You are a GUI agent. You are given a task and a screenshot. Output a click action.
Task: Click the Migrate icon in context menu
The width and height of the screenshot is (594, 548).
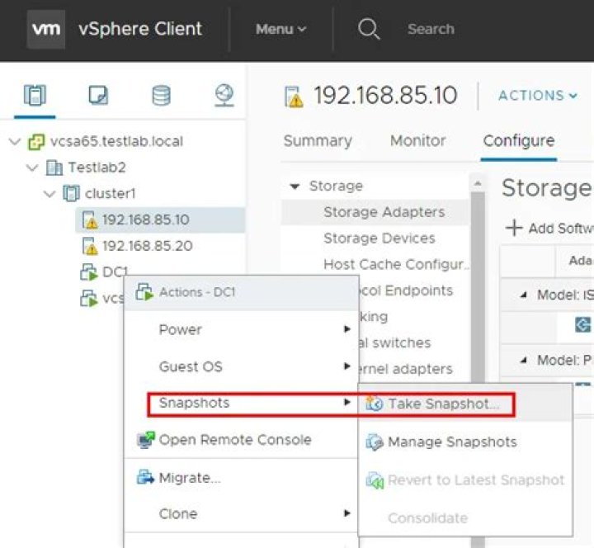pos(145,478)
